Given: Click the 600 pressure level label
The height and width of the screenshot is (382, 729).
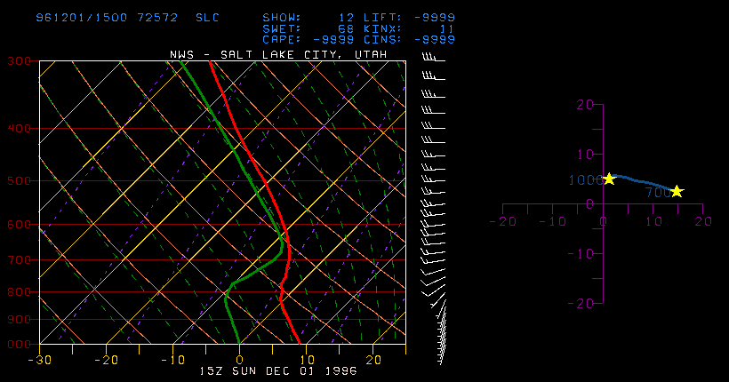Looking at the screenshot, I should 20,224.
